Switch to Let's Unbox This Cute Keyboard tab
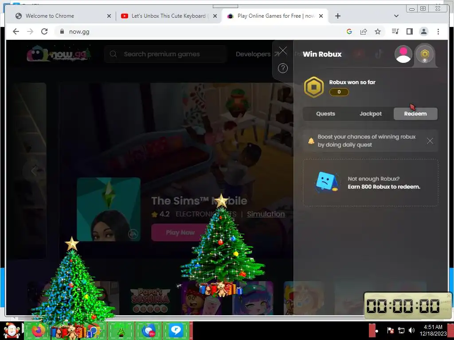Viewport: 454px width, 340px height. pyautogui.click(x=168, y=16)
